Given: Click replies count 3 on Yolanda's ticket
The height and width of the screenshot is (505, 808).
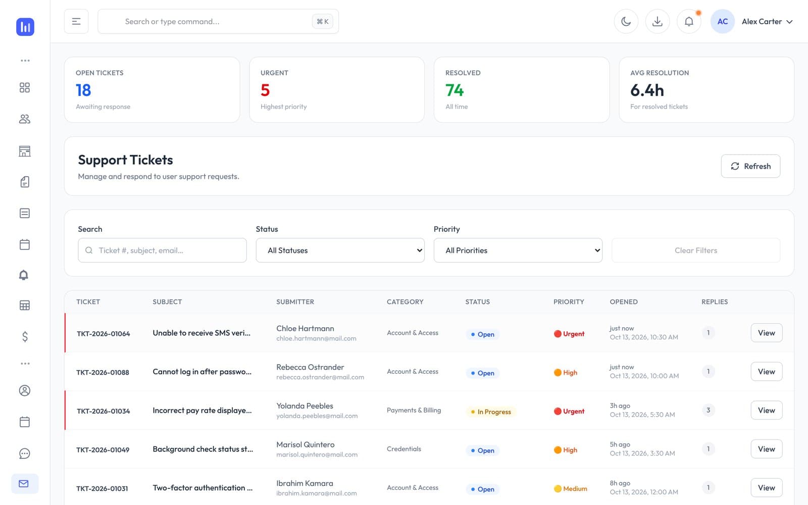Looking at the screenshot, I should pyautogui.click(x=708, y=410).
